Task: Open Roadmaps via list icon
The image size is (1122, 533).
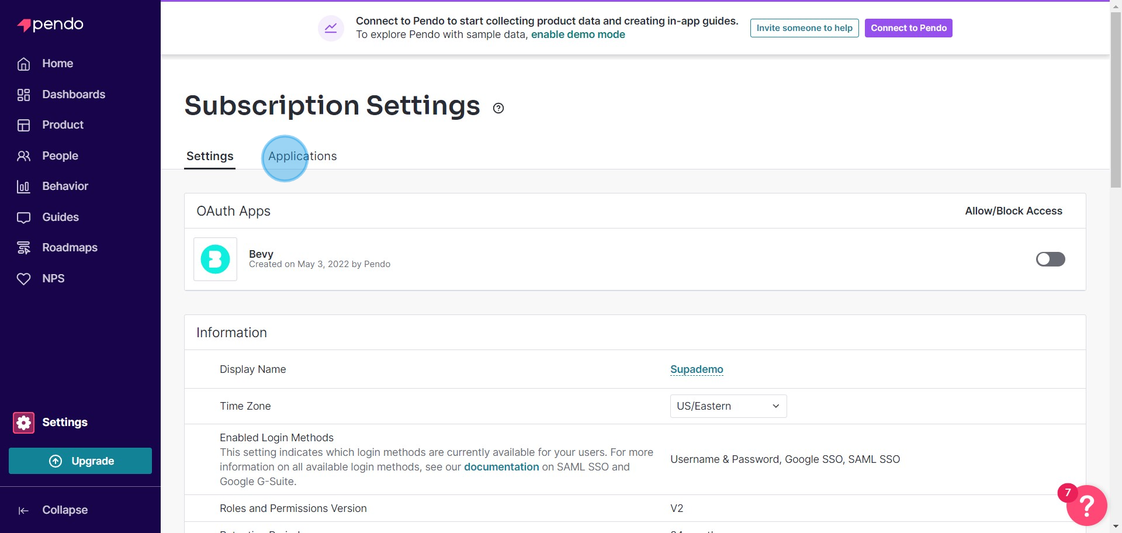Action: click(x=23, y=248)
